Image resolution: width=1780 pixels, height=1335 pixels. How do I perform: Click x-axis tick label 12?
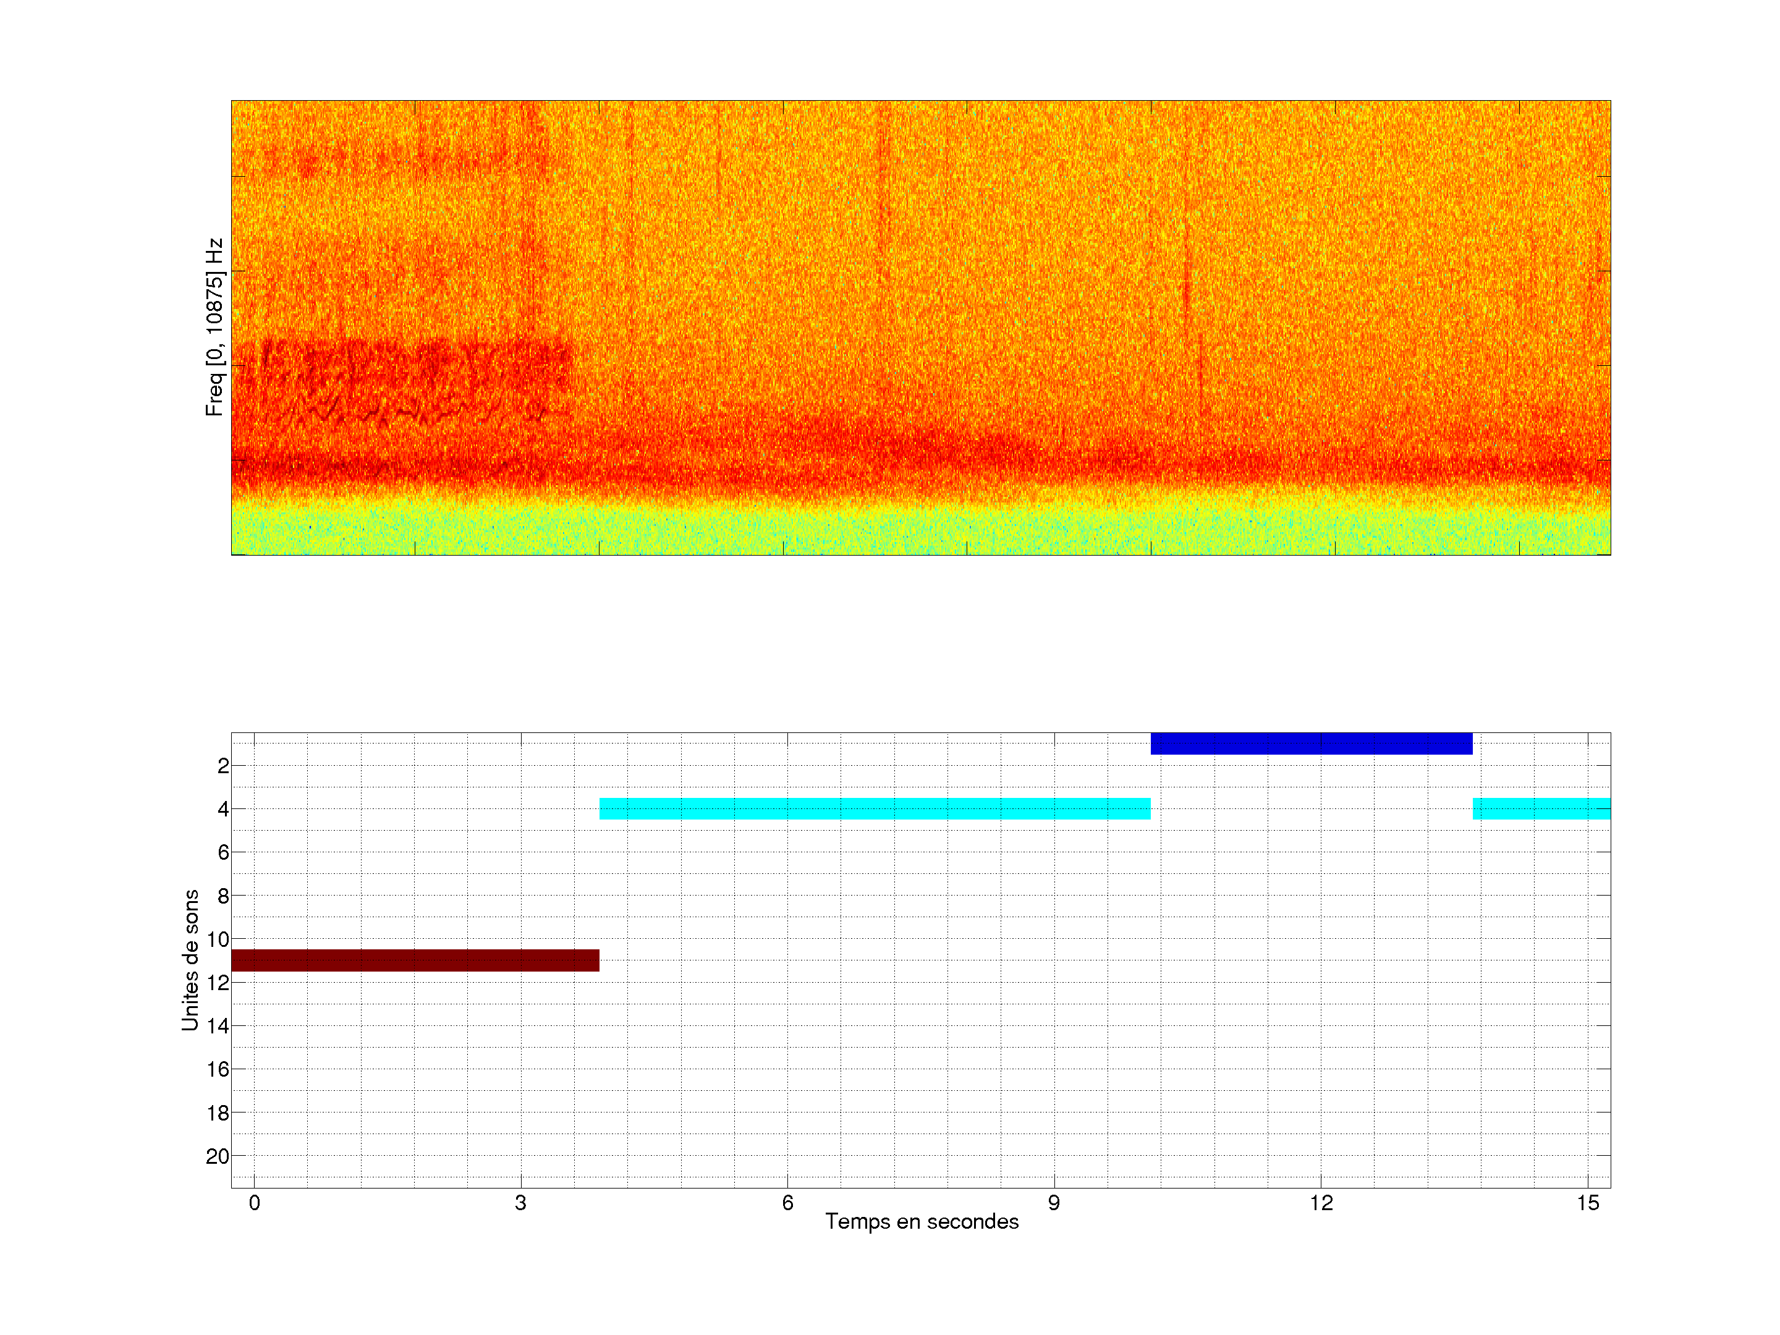pyautogui.click(x=1321, y=1203)
